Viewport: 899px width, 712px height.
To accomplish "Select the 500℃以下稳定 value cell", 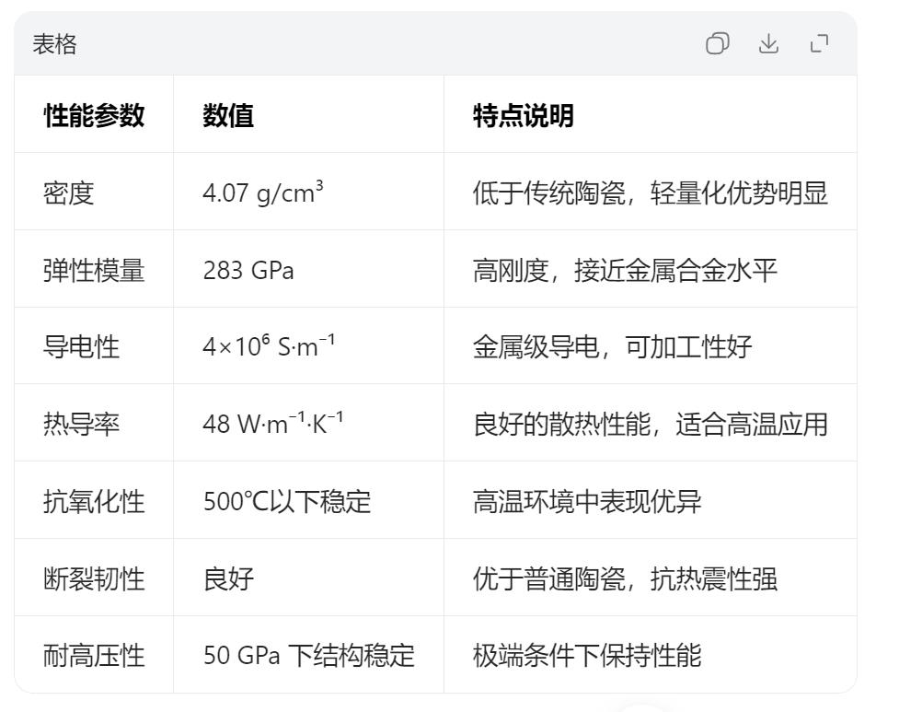I will tap(287, 502).
